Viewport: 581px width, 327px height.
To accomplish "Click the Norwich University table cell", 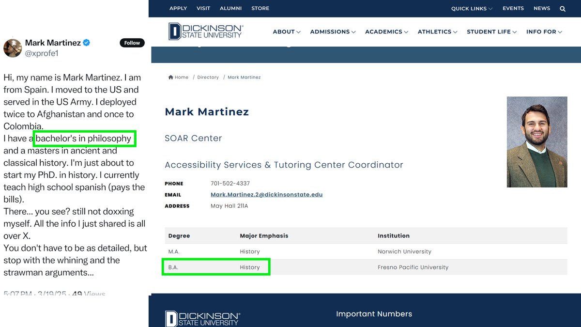I will (404, 251).
